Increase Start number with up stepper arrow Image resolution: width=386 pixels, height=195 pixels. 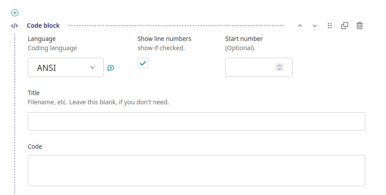tap(280, 65)
